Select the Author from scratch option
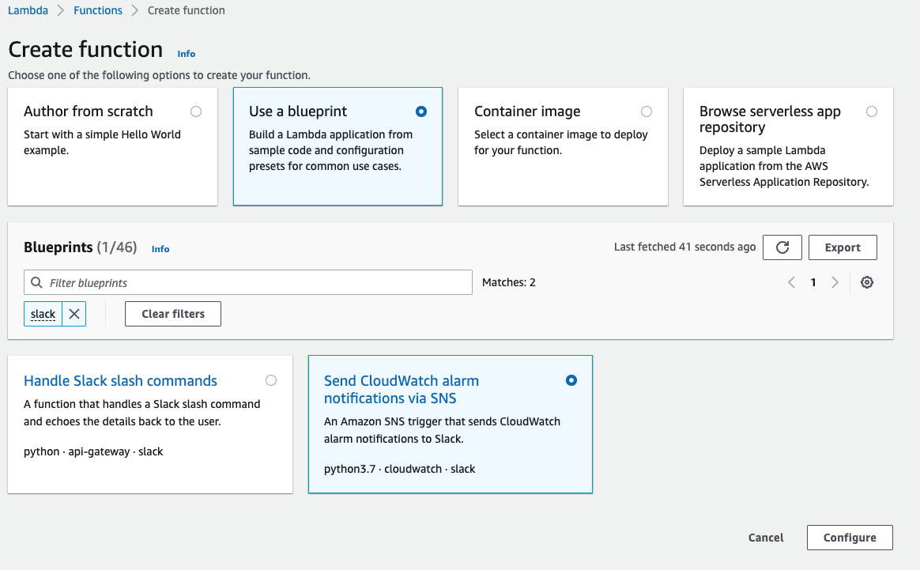 (x=196, y=111)
